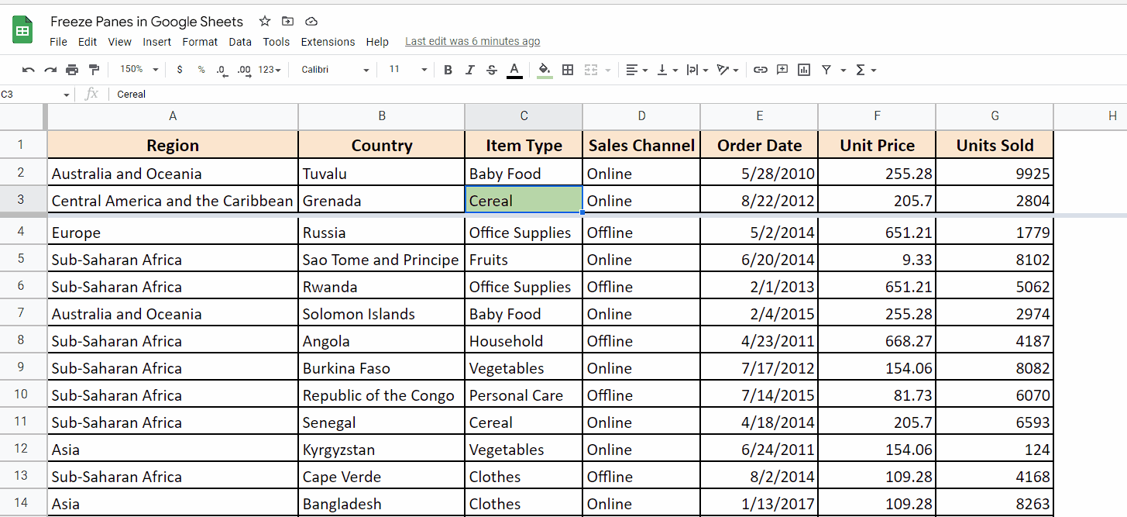Screen dimensions: 1127x517
Task: Toggle bold formatting
Action: 448,69
